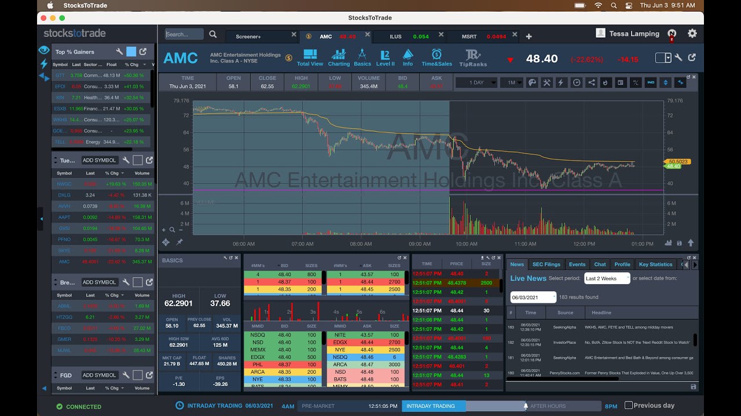Screen dimensions: 741x416
Task: Open the Basics compass icon
Action: [362, 58]
